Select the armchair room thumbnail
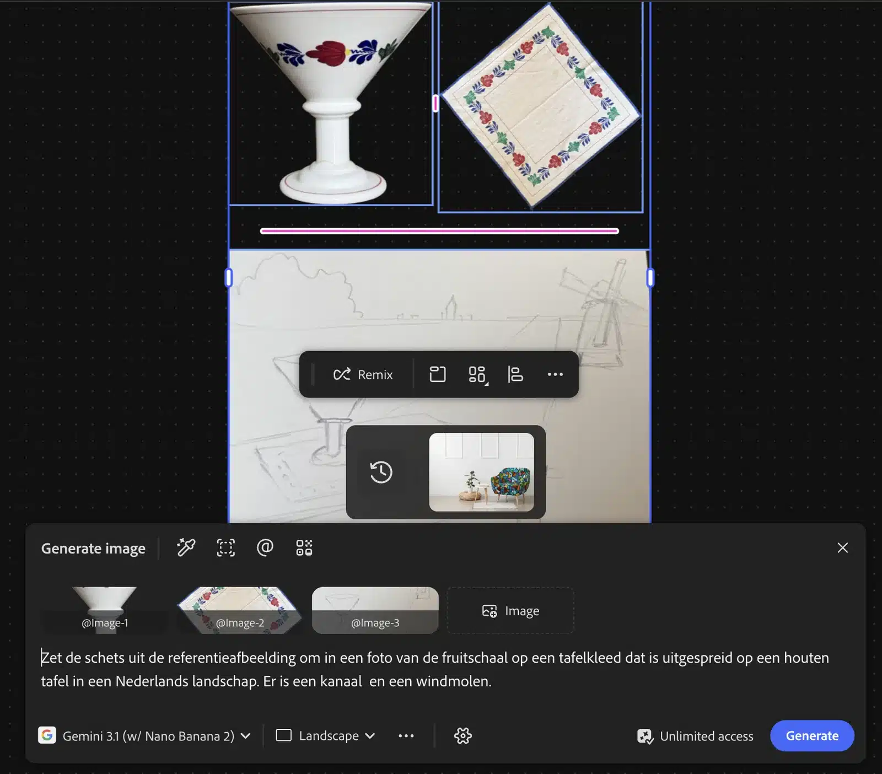882x774 pixels. pyautogui.click(x=481, y=472)
